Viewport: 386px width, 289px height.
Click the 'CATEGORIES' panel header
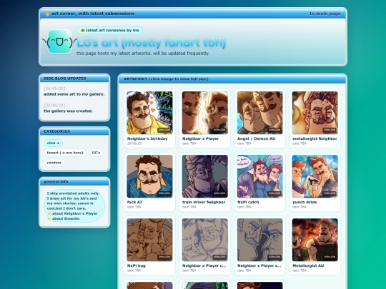tap(74, 131)
